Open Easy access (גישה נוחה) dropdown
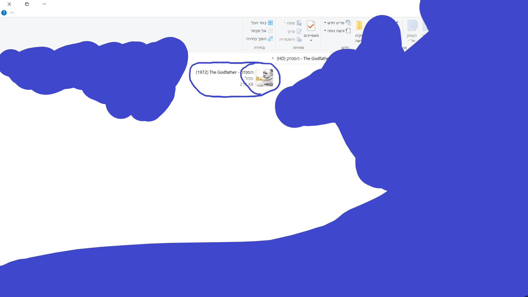The height and width of the screenshot is (297, 528). coord(338,31)
